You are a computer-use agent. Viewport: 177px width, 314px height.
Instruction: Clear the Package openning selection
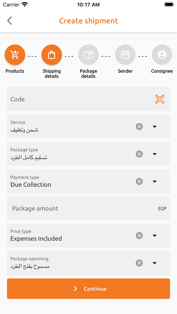click(140, 263)
